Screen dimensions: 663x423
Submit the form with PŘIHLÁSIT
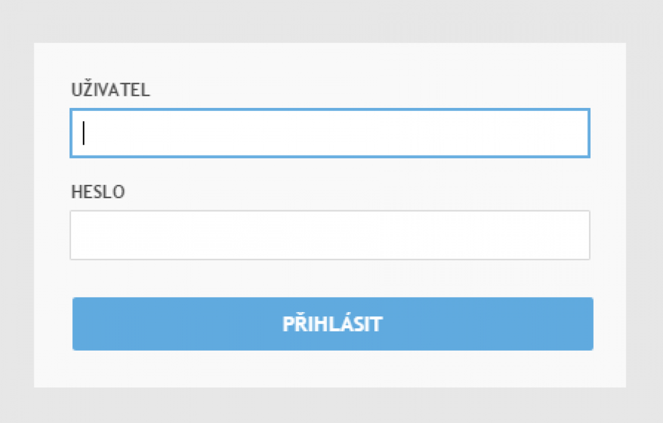(332, 324)
